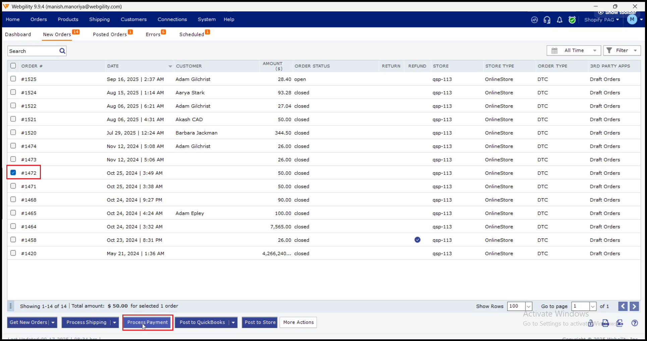Click the Post to Store button
The height and width of the screenshot is (341, 647).
260,322
